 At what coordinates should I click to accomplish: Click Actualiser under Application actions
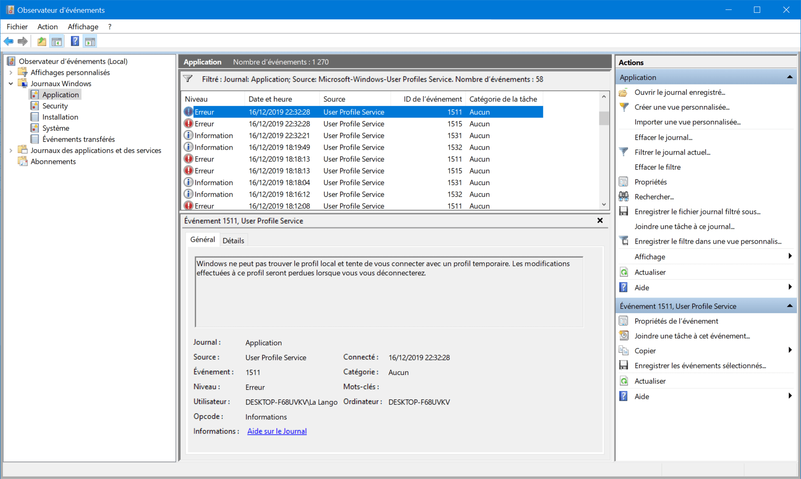[650, 272]
